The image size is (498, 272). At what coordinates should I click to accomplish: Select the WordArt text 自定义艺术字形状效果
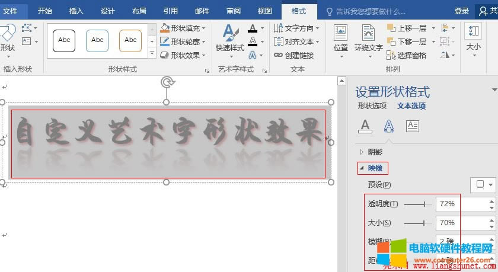tap(168, 131)
